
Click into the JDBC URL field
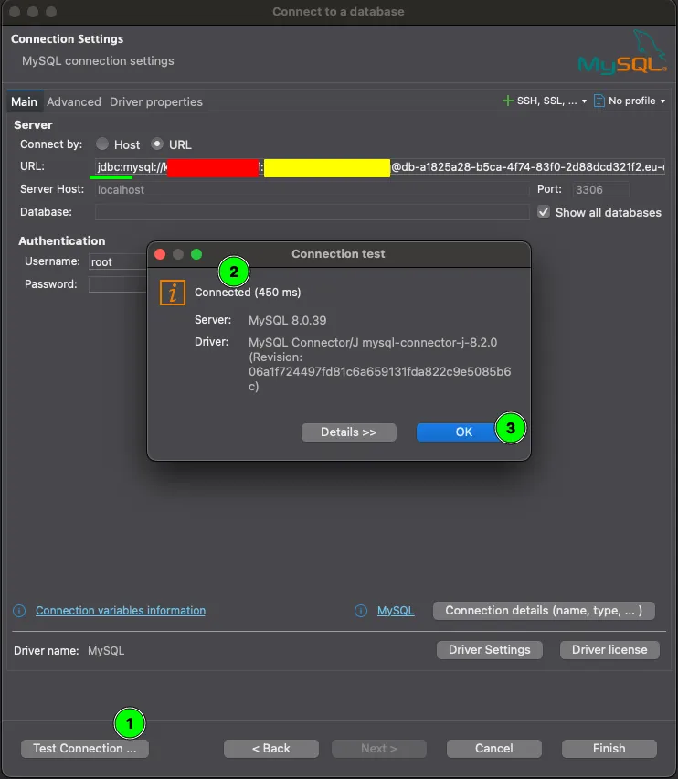[380, 167]
